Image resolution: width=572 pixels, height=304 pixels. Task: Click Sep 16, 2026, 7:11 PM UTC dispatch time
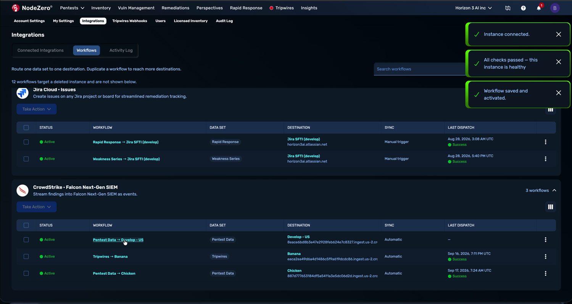[469, 254]
